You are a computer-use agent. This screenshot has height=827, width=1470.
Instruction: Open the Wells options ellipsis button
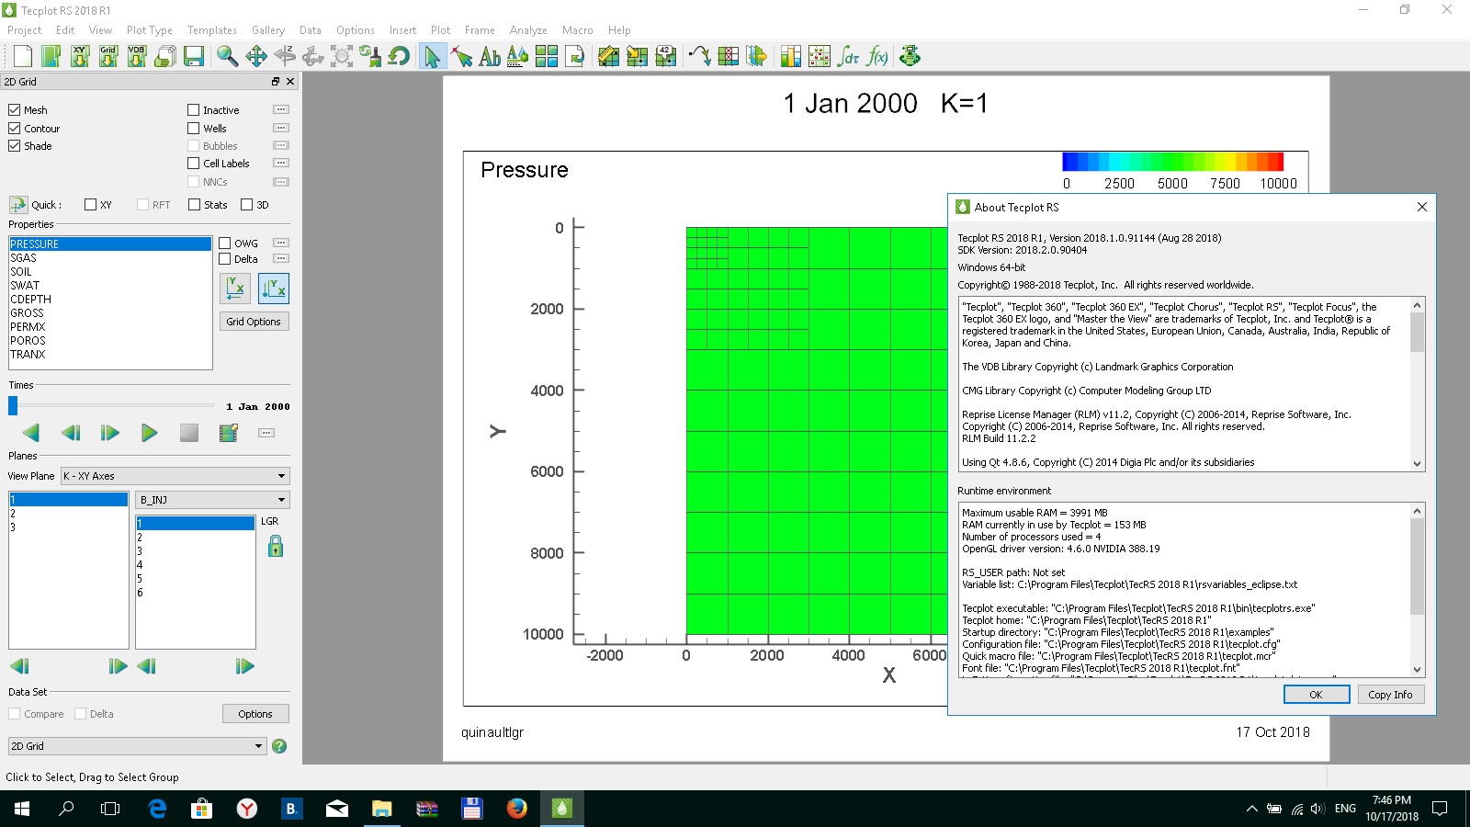(281, 128)
